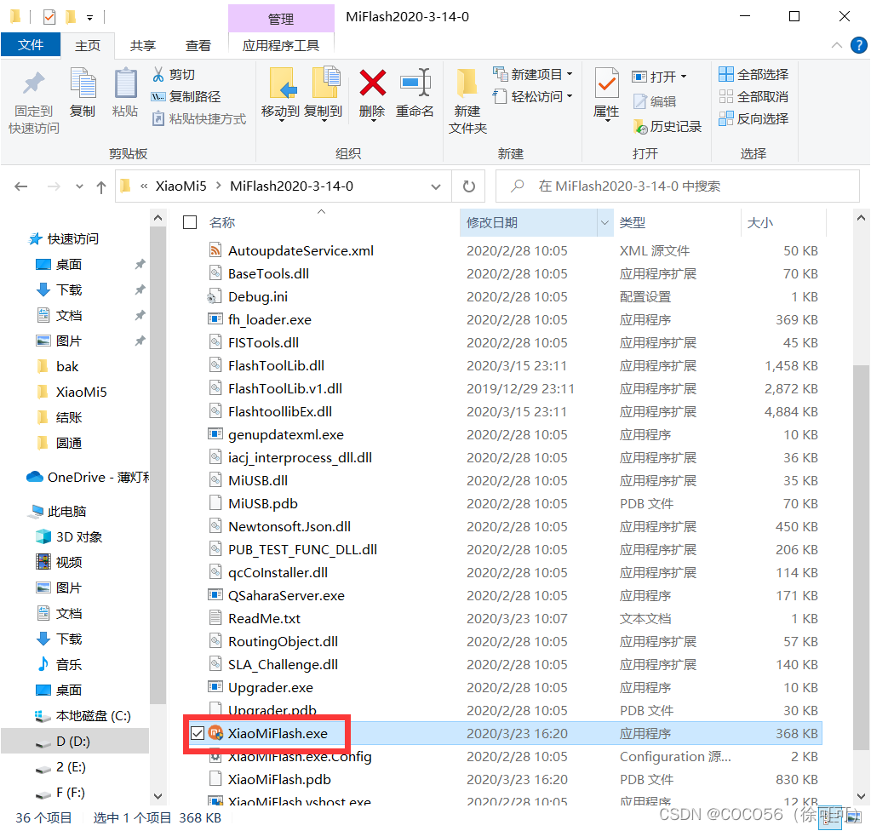Viewport: 871px width, 831px height.
Task: Sort by the Type (类型) column header
Action: 632,223
